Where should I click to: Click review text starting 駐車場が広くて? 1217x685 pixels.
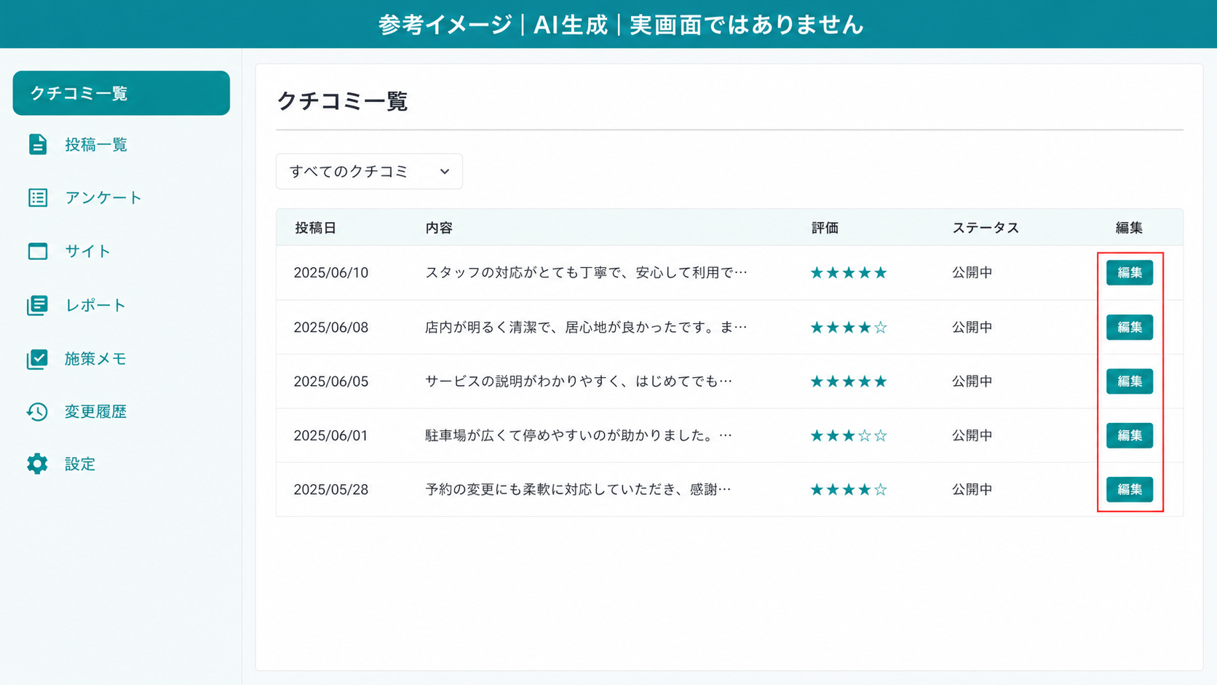[x=579, y=435]
